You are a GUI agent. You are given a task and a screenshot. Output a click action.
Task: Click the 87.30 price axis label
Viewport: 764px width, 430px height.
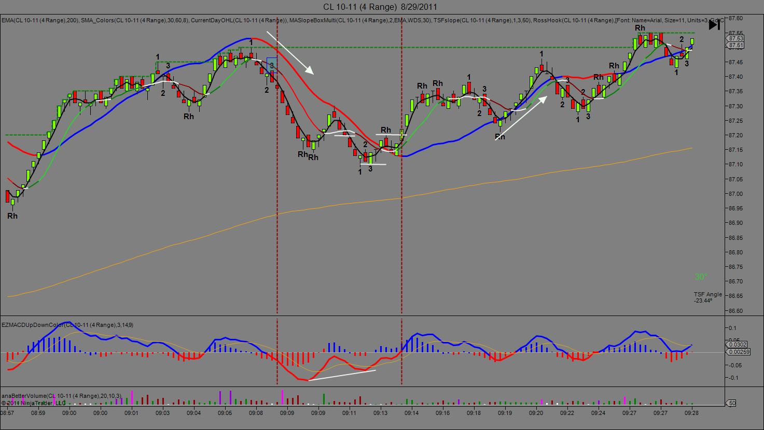click(736, 106)
